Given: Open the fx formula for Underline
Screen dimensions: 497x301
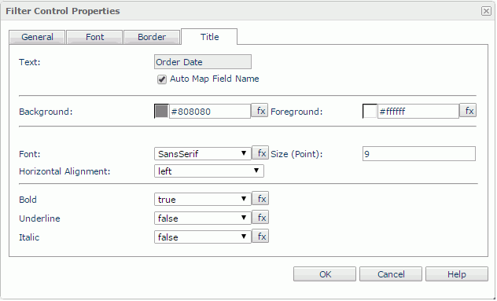Looking at the screenshot, I should 260,218.
